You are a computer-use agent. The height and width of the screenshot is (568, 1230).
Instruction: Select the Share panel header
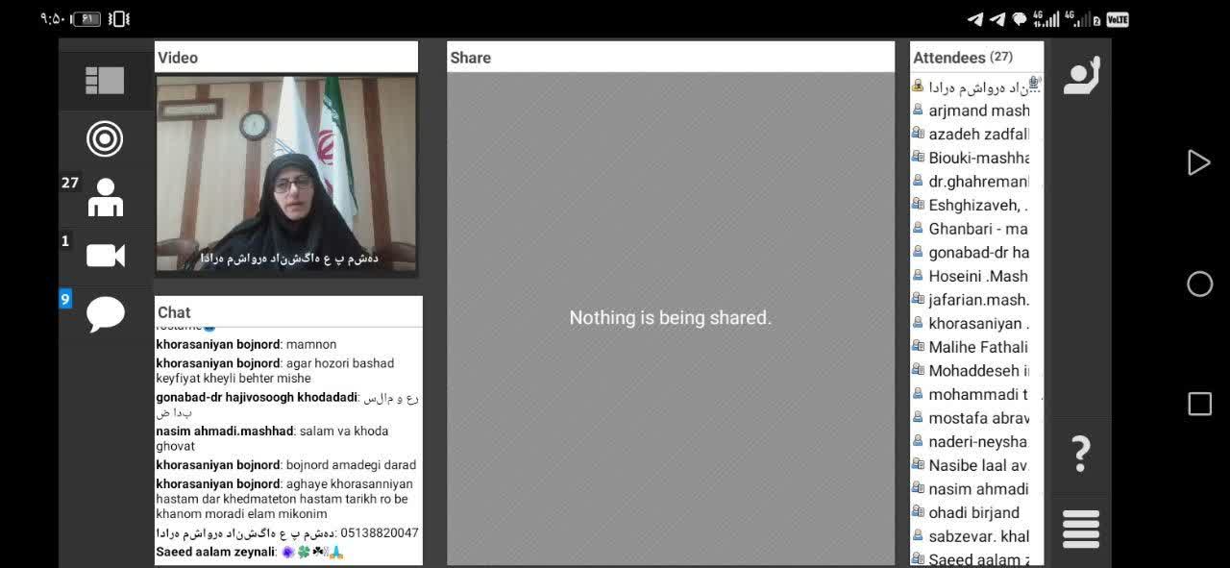[x=670, y=58]
